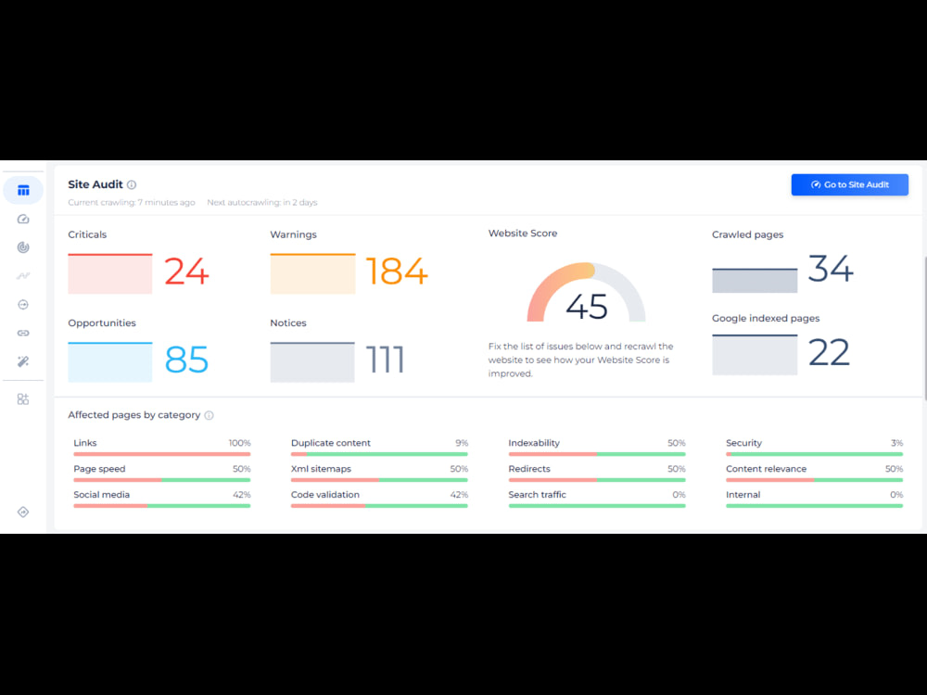Click info icon beside Affected pages by category
Screen dimensions: 927x695
tap(209, 415)
